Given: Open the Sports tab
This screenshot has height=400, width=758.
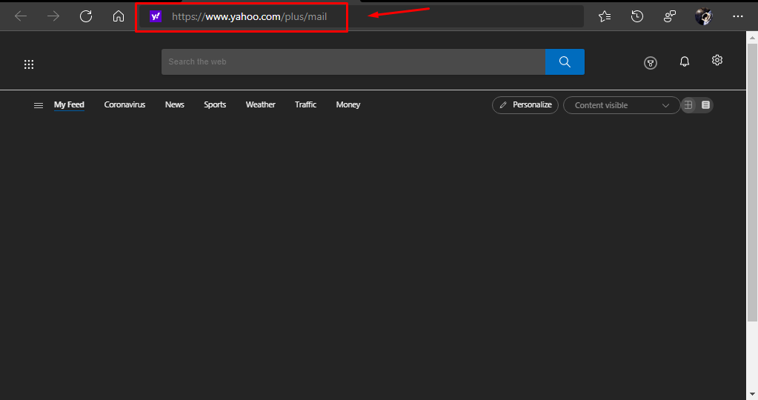Looking at the screenshot, I should 215,105.
